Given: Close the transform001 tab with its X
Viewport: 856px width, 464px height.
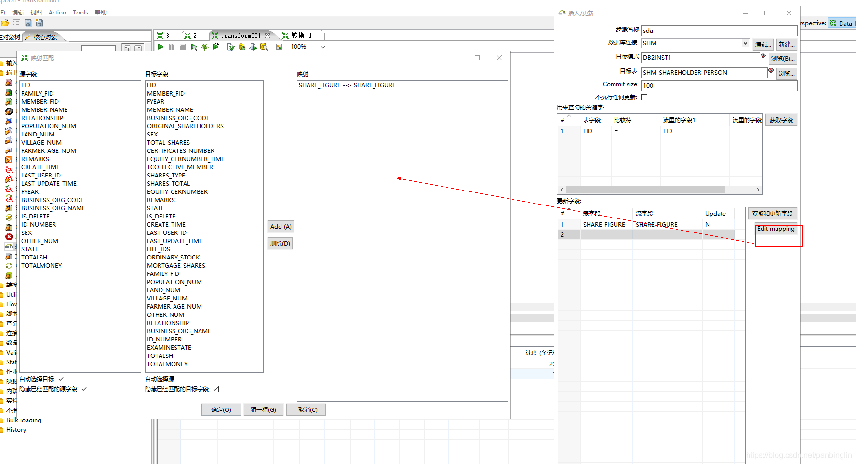Looking at the screenshot, I should tap(267, 36).
